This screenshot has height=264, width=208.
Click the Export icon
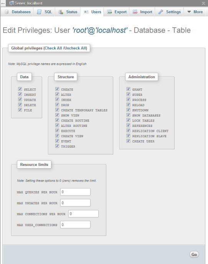point(109,12)
